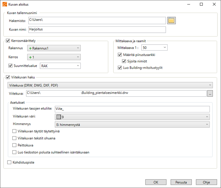Image resolution: width=221 pixels, height=188 pixels.
Task: Toggle the Kerrosmäärittely checkbox
Action: pos(8,41)
